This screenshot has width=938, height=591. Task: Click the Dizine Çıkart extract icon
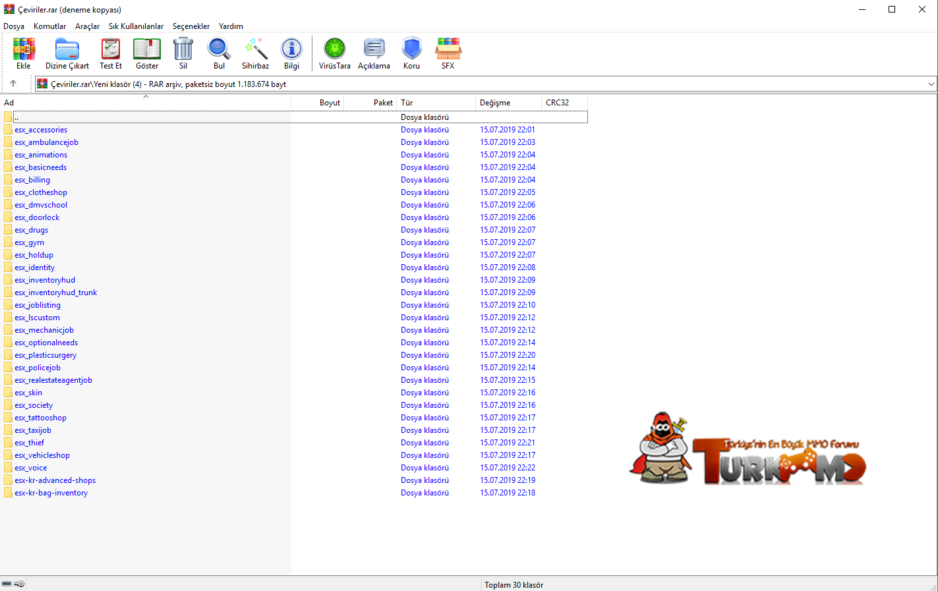tap(67, 49)
